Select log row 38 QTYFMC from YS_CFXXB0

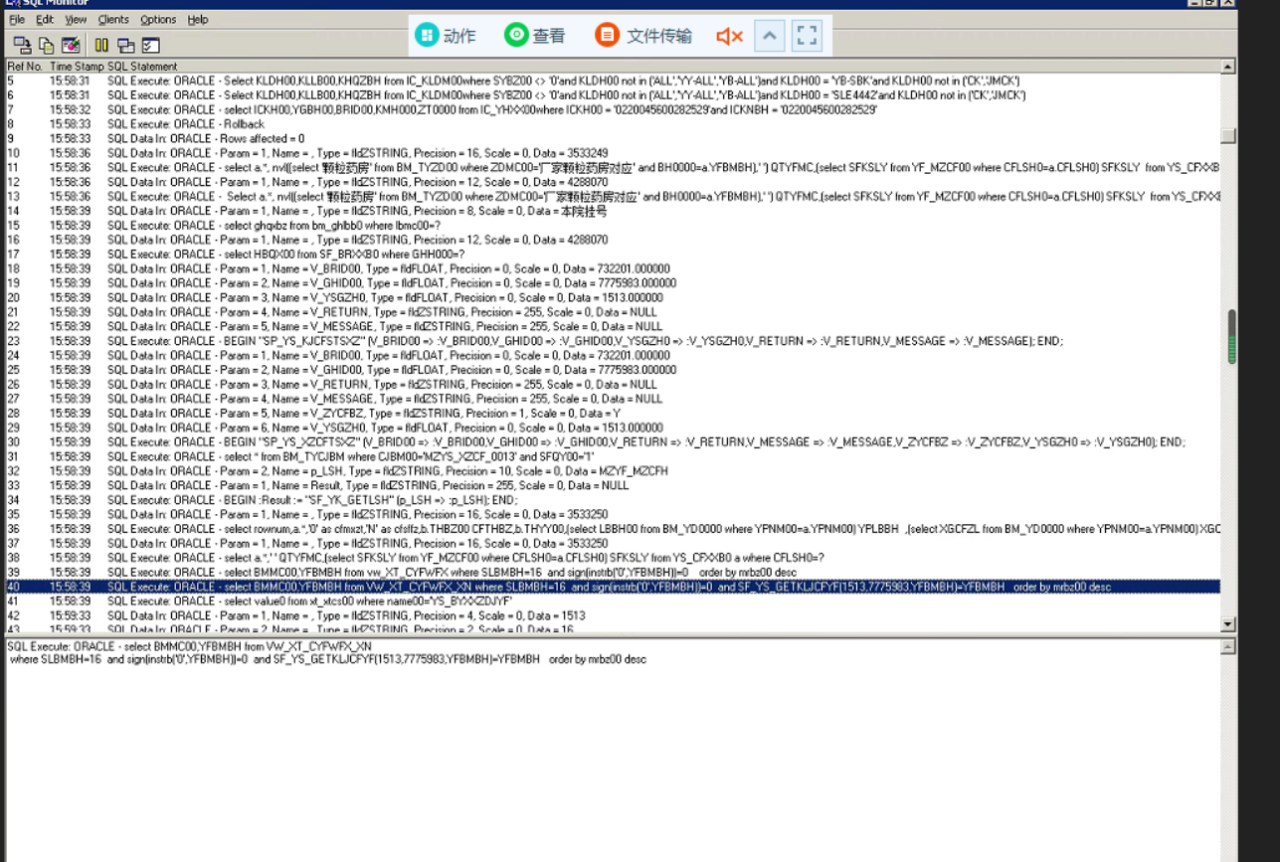tap(613, 558)
